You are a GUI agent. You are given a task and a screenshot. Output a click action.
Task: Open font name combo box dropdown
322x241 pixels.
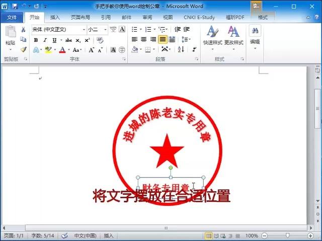84,30
